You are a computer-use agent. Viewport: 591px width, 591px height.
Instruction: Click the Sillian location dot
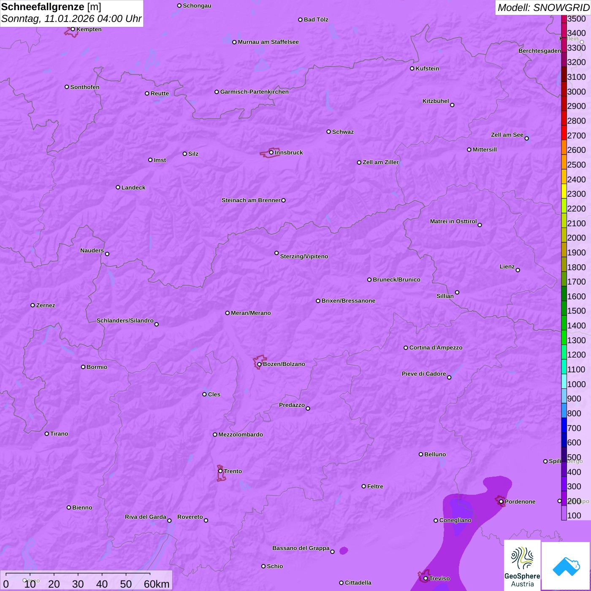click(x=457, y=292)
